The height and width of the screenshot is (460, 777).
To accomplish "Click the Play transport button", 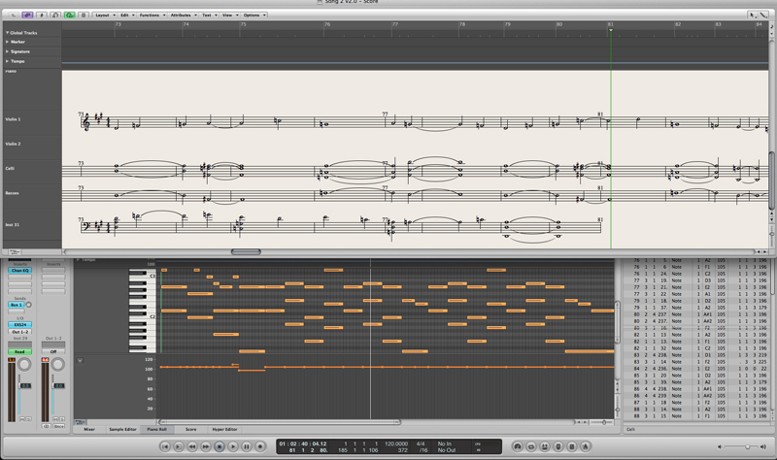I will pyautogui.click(x=233, y=446).
